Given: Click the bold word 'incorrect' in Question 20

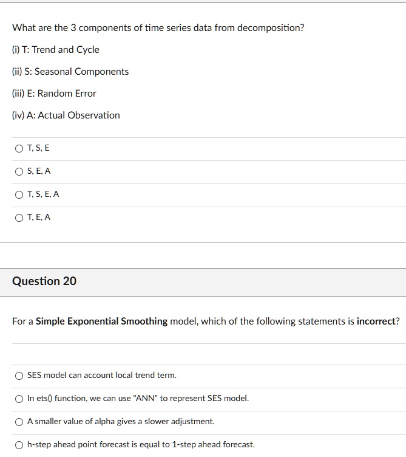Looking at the screenshot, I should [376, 321].
